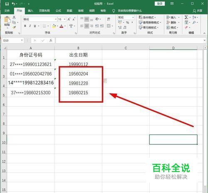Screen dimensions: 208x193
Task: Open the File (文件) tab
Action: (x=7, y=11)
